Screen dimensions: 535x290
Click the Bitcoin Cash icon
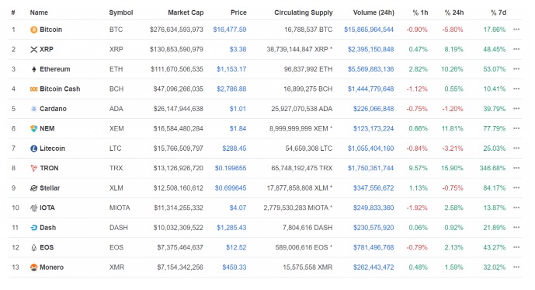coord(33,89)
